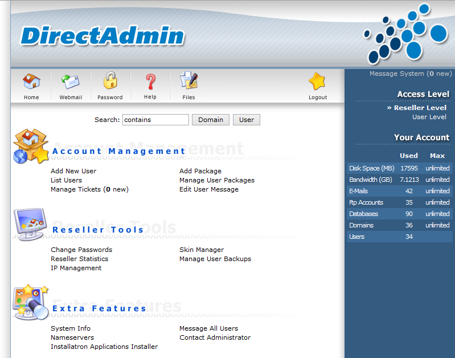455x358 pixels.
Task: Click the Disk Space (MB) row label
Action: (x=372, y=168)
